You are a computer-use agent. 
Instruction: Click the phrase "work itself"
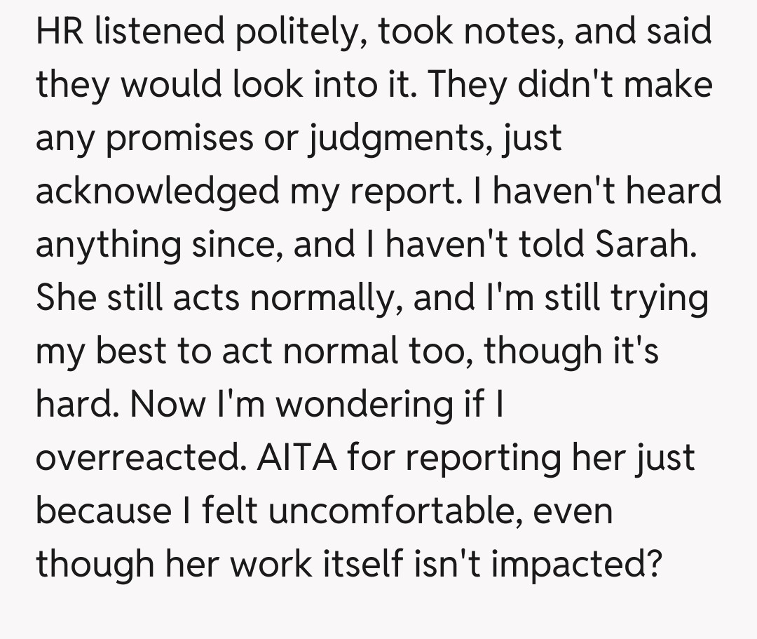(x=287, y=563)
